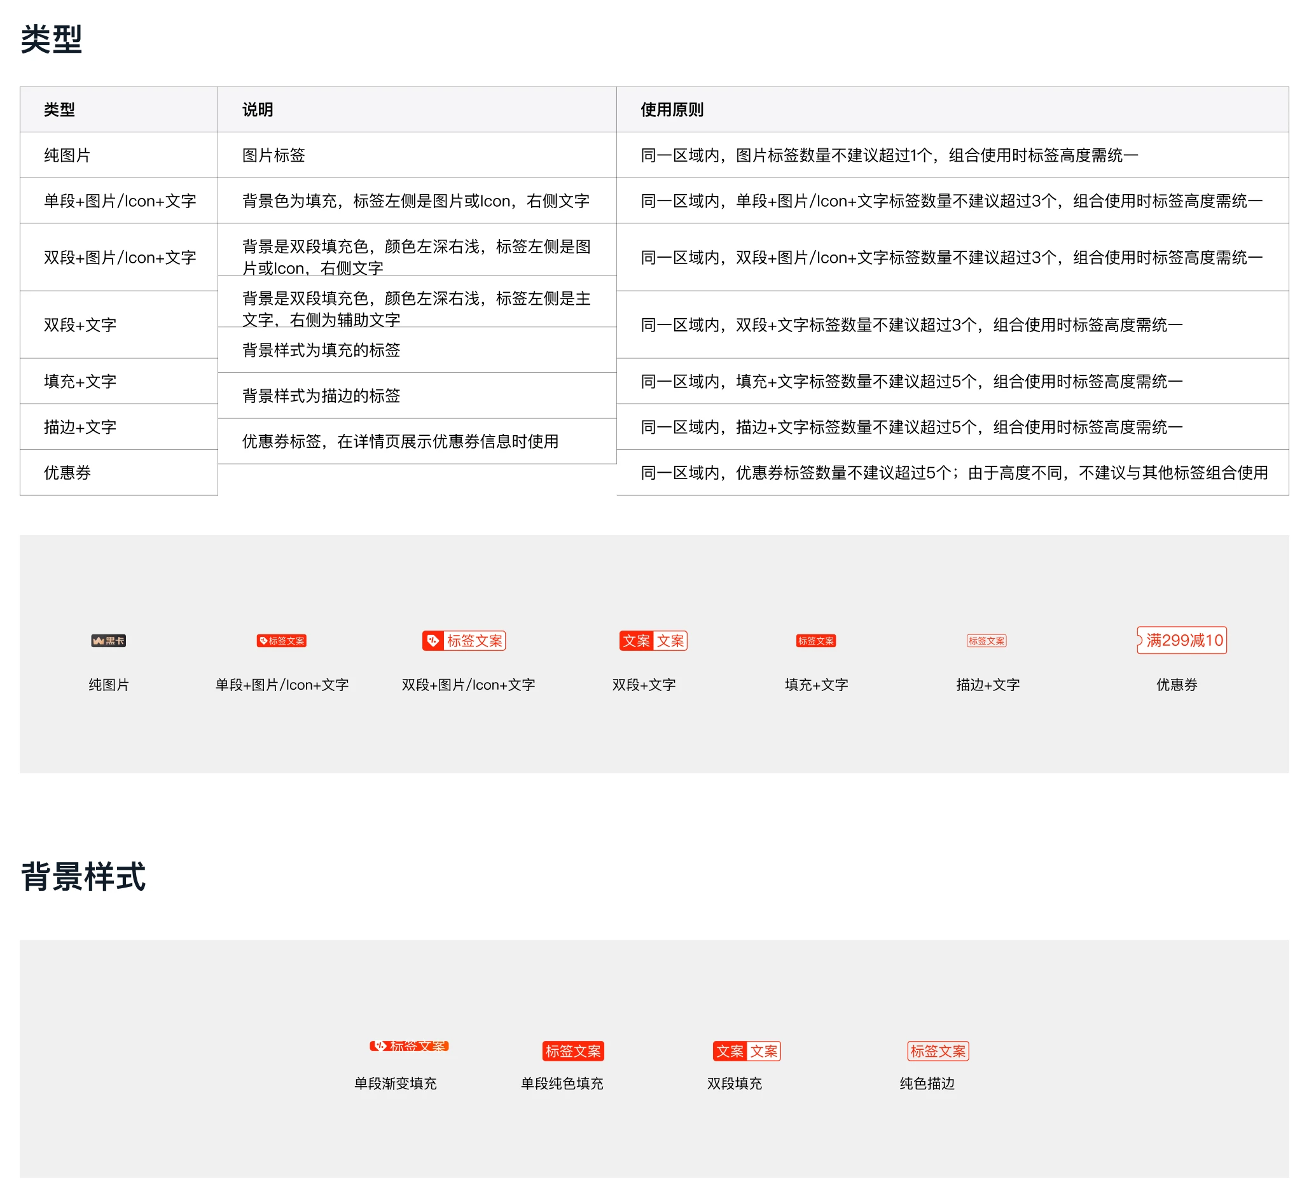Click the rule about 优惠券标签数量不建议超过5个
This screenshot has height=1200, width=1309.
pos(953,472)
